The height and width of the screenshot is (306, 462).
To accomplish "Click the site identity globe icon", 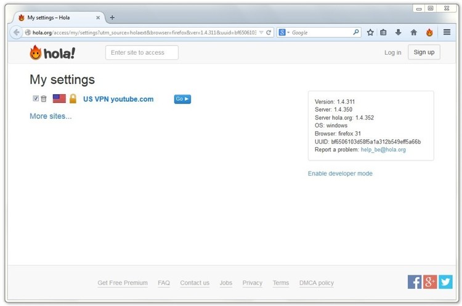I will tap(28, 33).
